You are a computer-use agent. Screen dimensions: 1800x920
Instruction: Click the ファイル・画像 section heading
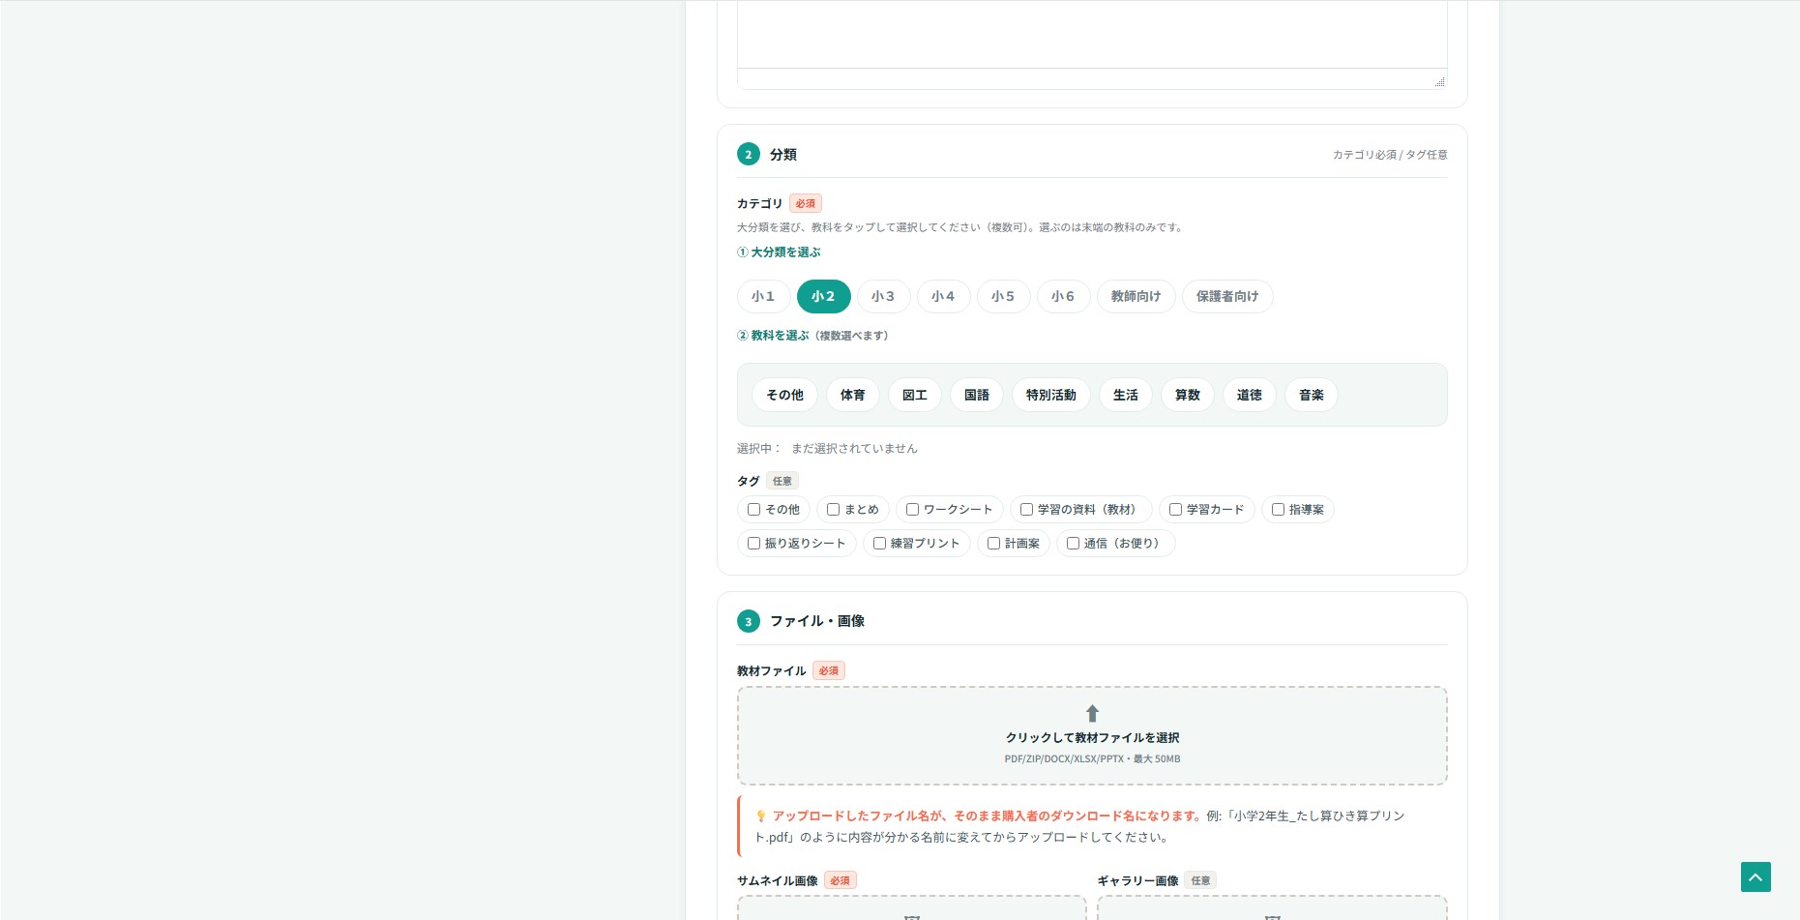tap(817, 621)
